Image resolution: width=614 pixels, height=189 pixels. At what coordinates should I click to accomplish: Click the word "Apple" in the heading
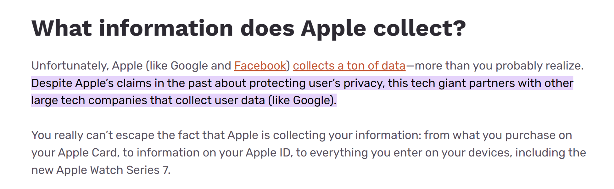tap(333, 29)
